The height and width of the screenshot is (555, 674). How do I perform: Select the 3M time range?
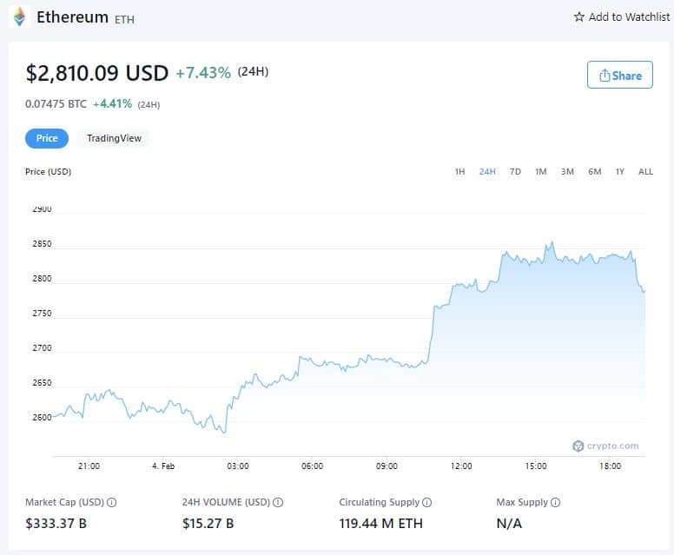(x=567, y=171)
